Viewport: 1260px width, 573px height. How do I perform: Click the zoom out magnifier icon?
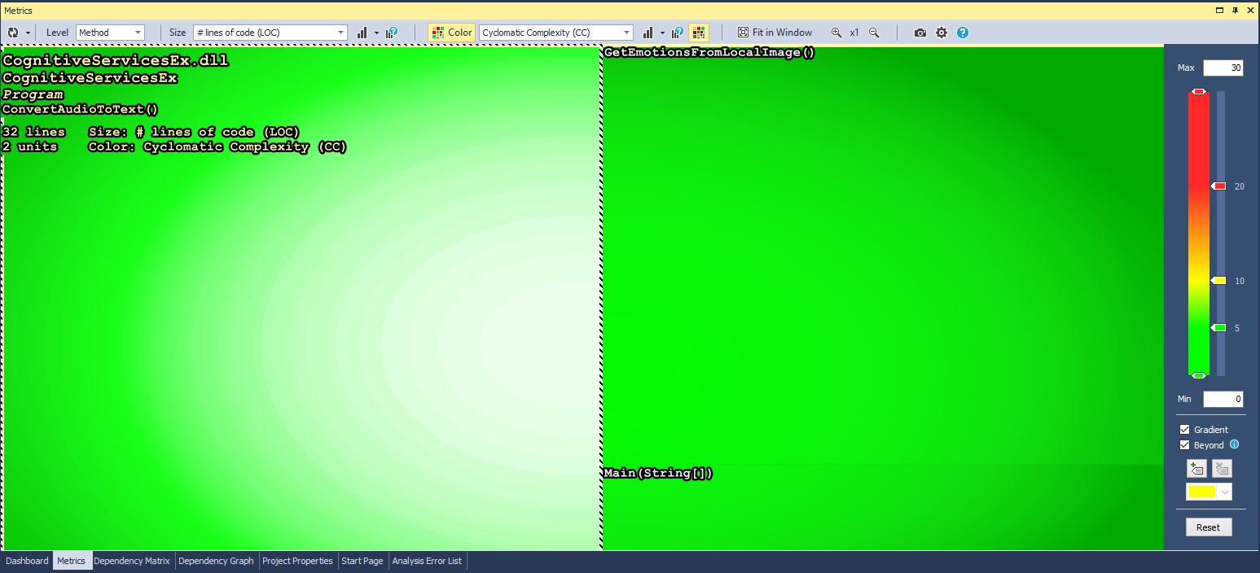point(874,33)
